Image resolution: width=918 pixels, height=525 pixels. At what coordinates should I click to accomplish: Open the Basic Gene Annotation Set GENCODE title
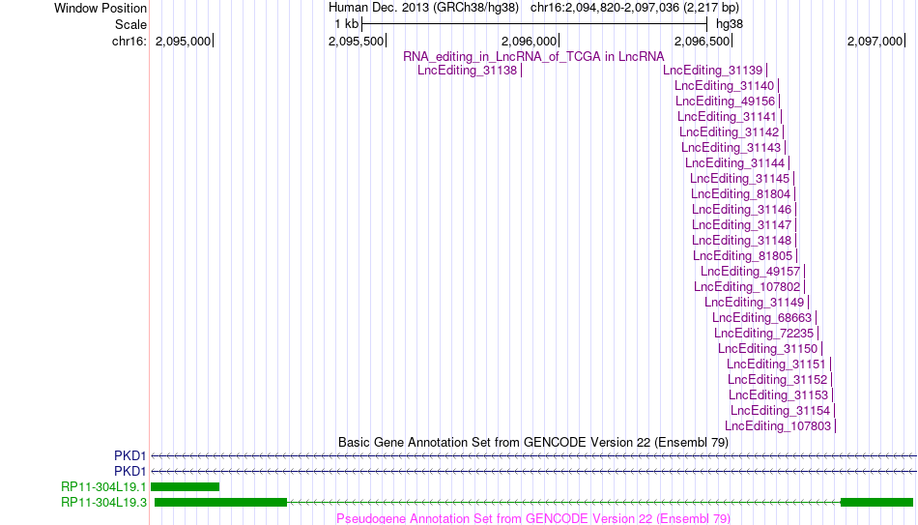pos(533,443)
